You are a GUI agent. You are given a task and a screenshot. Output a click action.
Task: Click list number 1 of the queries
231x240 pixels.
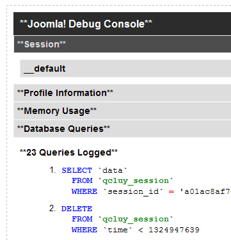(52, 170)
